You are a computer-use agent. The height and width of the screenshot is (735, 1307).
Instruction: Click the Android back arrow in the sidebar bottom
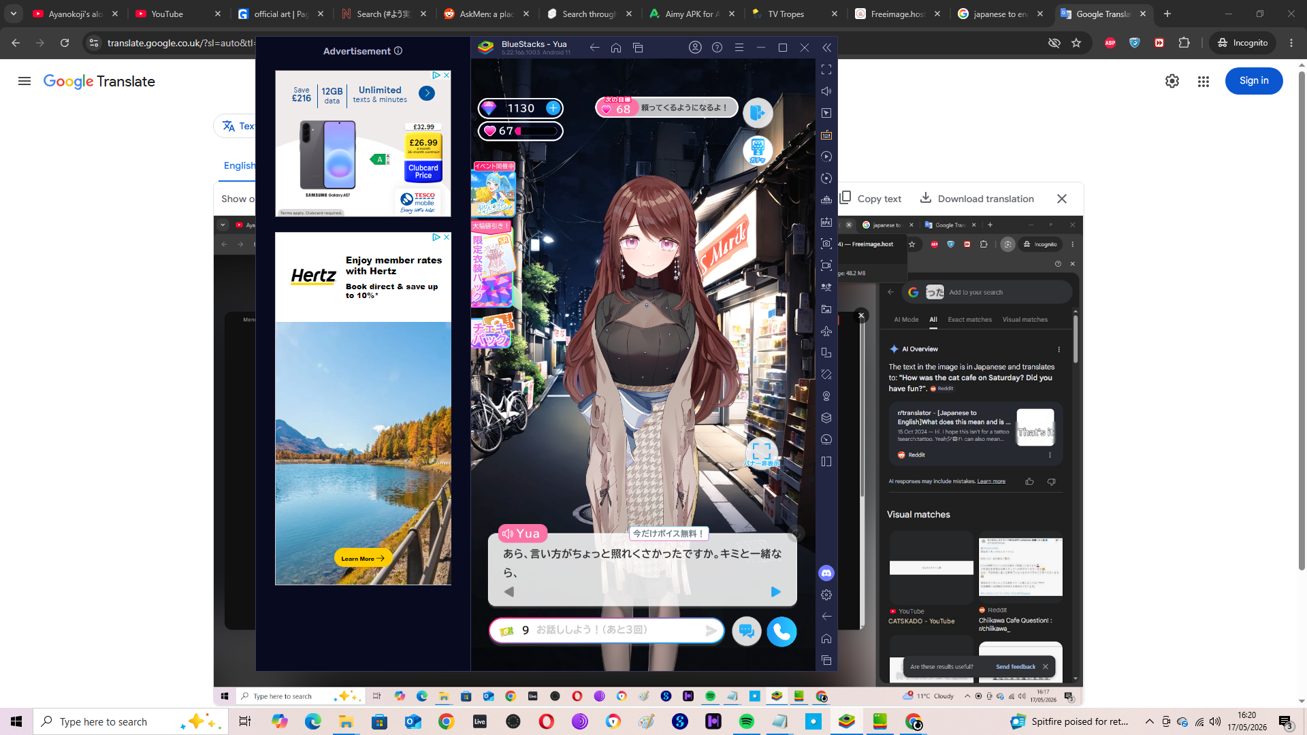click(826, 617)
